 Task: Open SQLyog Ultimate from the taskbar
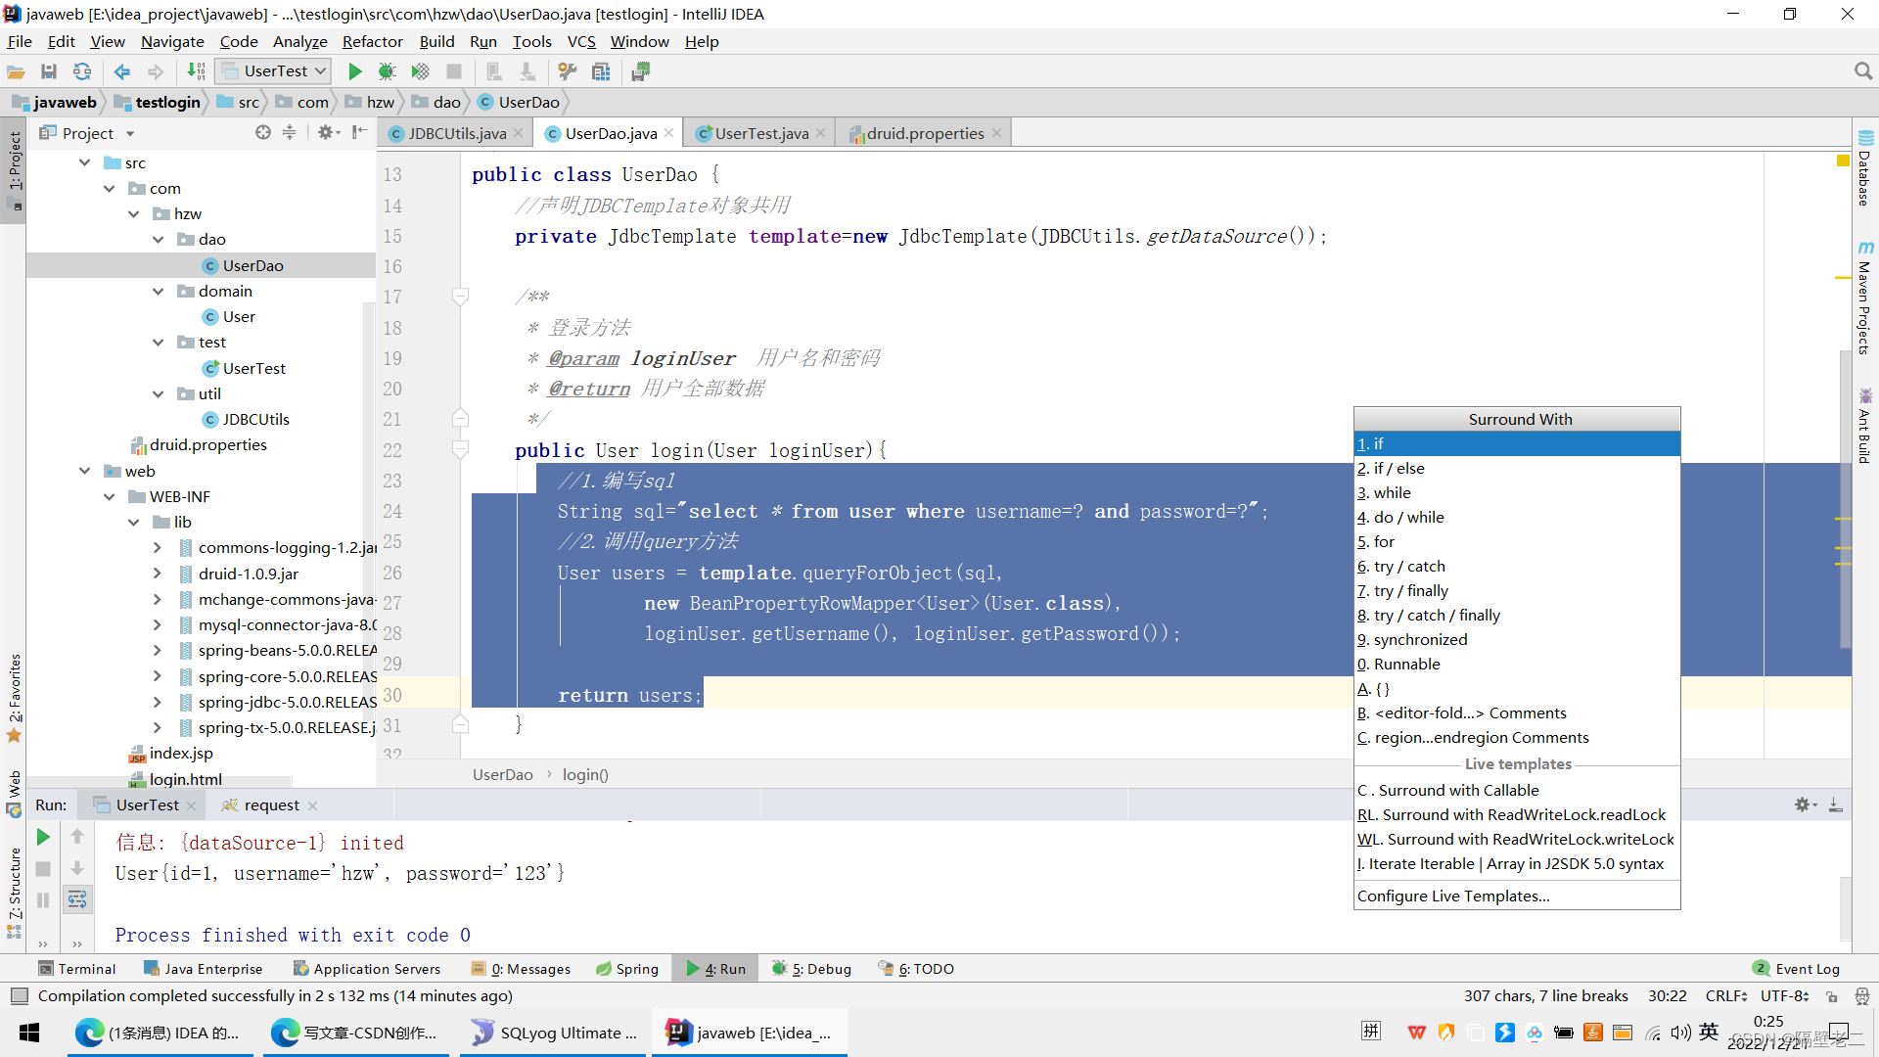[553, 1033]
